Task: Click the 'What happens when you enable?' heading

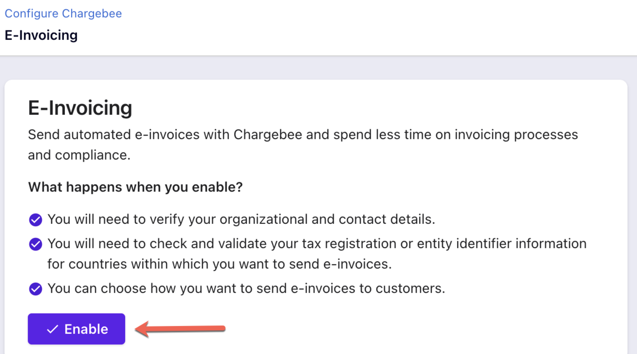Action: pyautogui.click(x=135, y=187)
